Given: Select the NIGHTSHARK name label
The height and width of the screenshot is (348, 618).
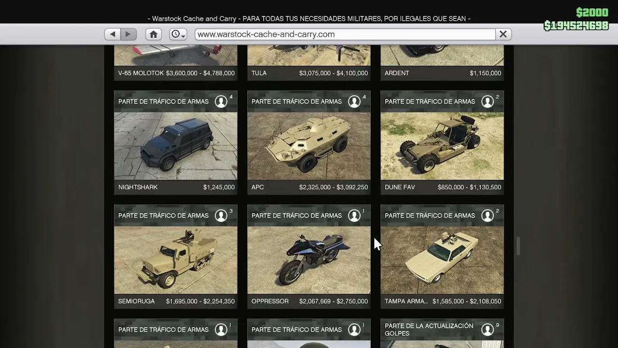Looking at the screenshot, I should click(138, 187).
